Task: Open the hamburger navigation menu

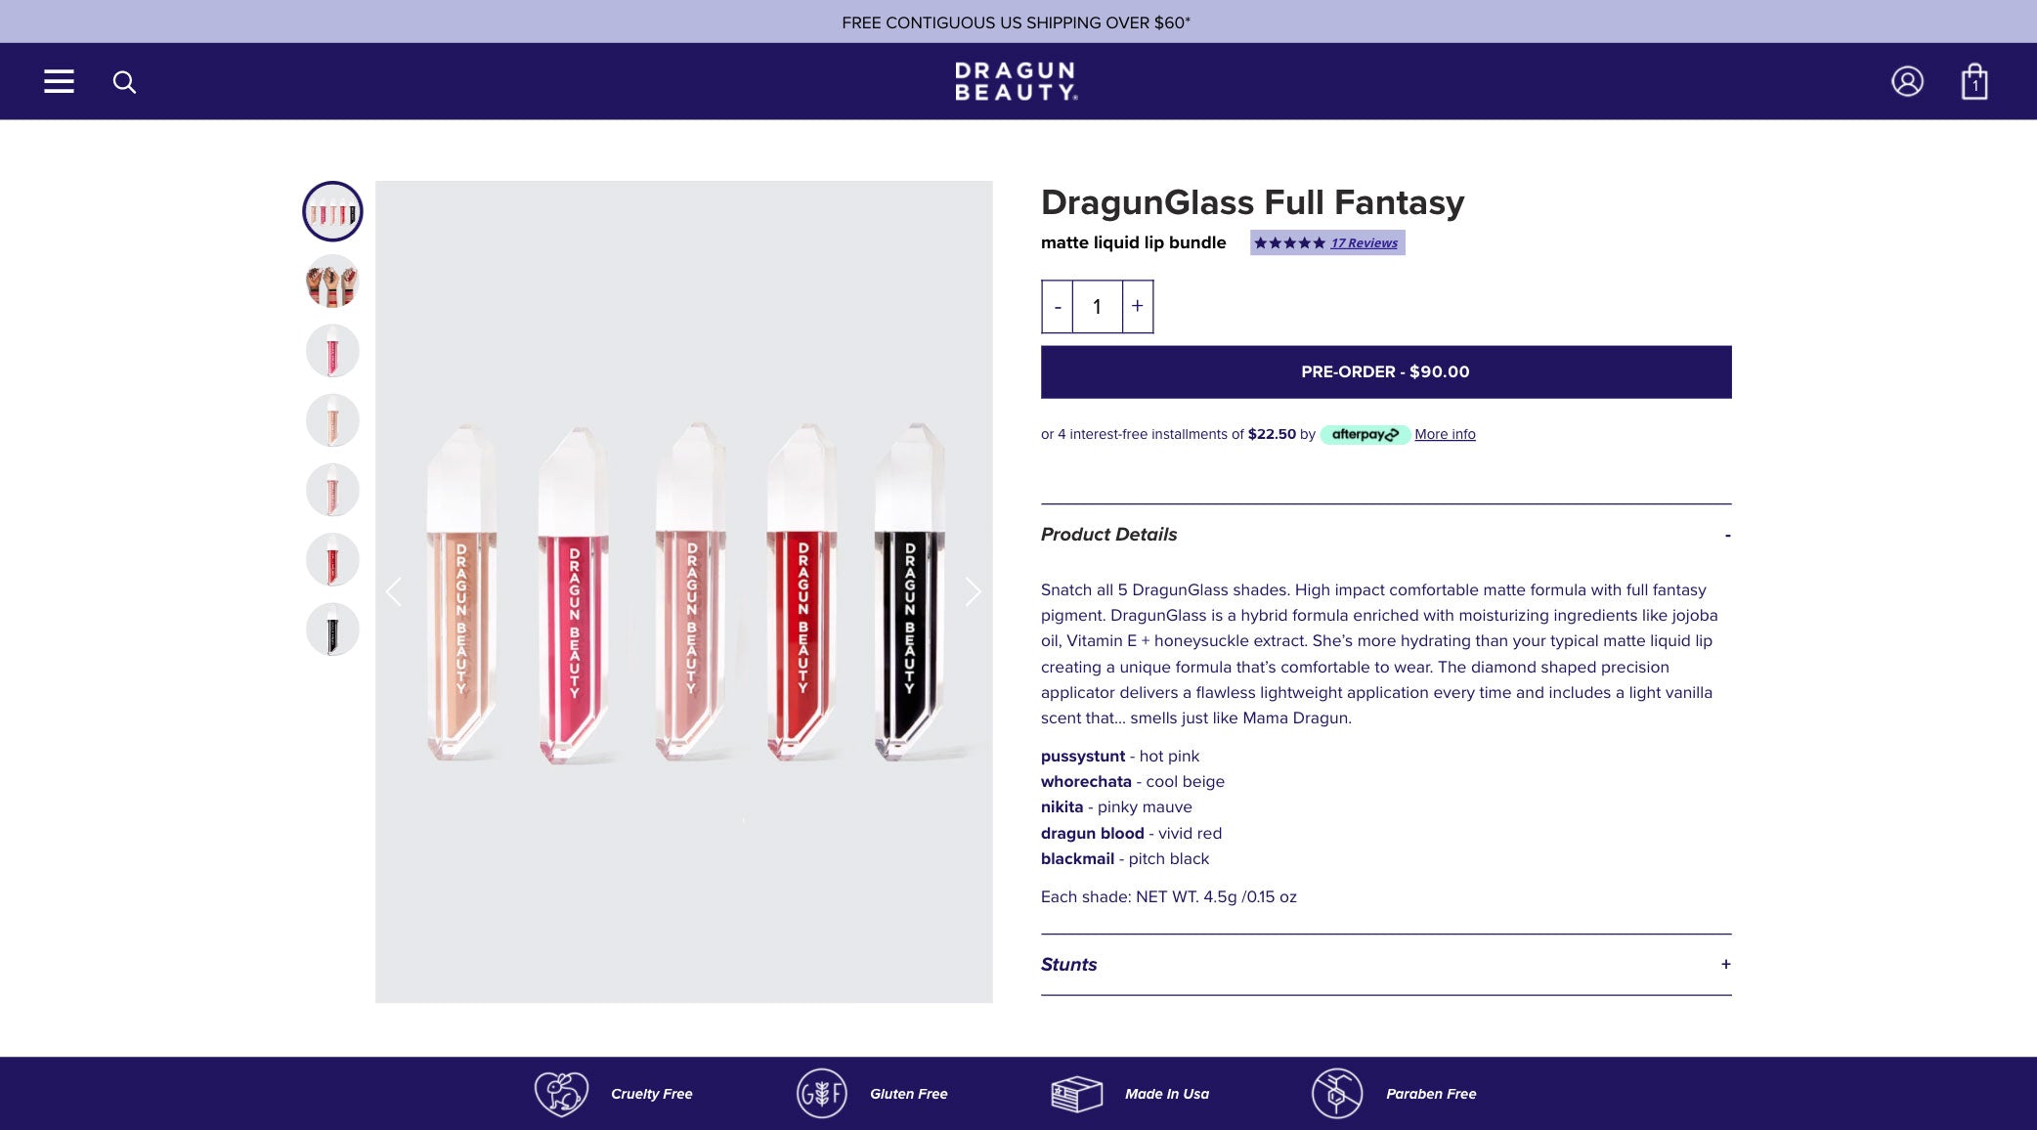Action: tap(59, 81)
